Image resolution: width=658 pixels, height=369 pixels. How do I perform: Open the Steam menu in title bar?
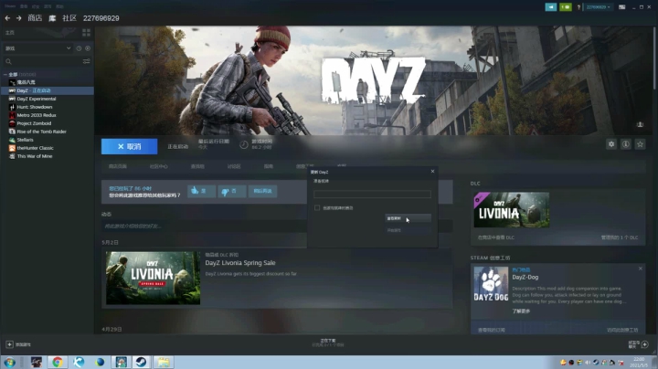click(10, 6)
